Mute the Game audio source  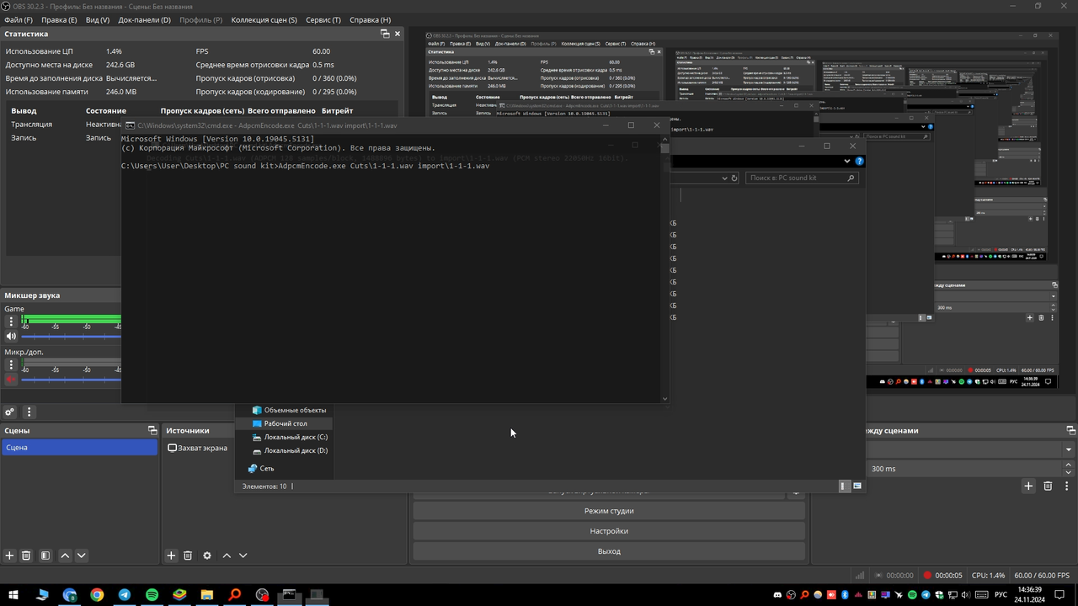tap(11, 336)
